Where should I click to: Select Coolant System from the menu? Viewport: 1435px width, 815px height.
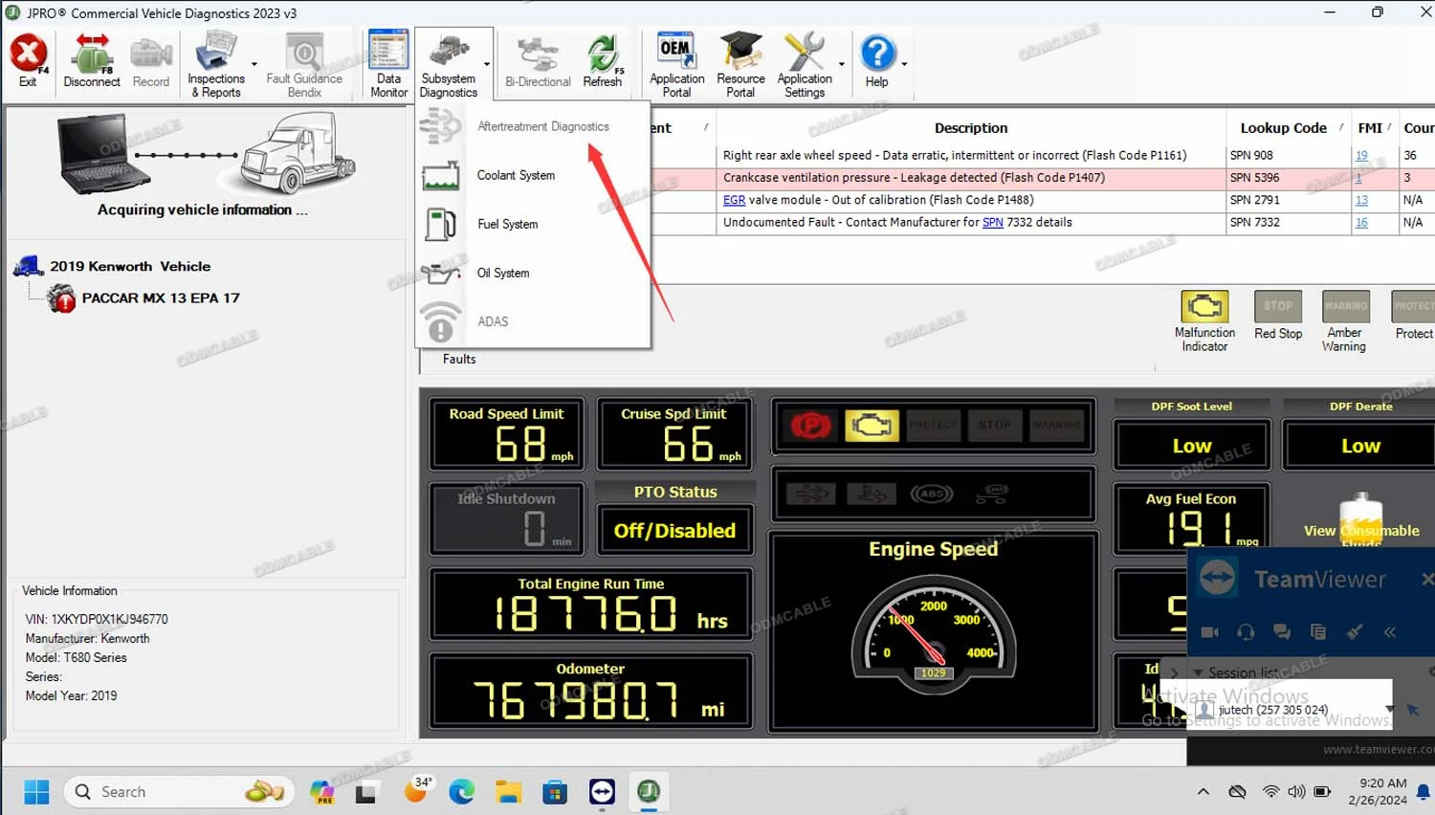click(516, 176)
